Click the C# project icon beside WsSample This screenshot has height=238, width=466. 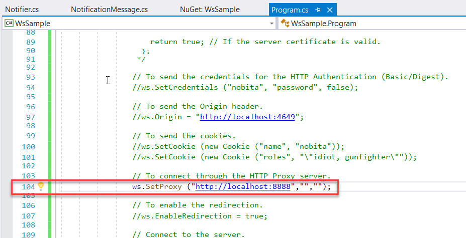click(9, 23)
